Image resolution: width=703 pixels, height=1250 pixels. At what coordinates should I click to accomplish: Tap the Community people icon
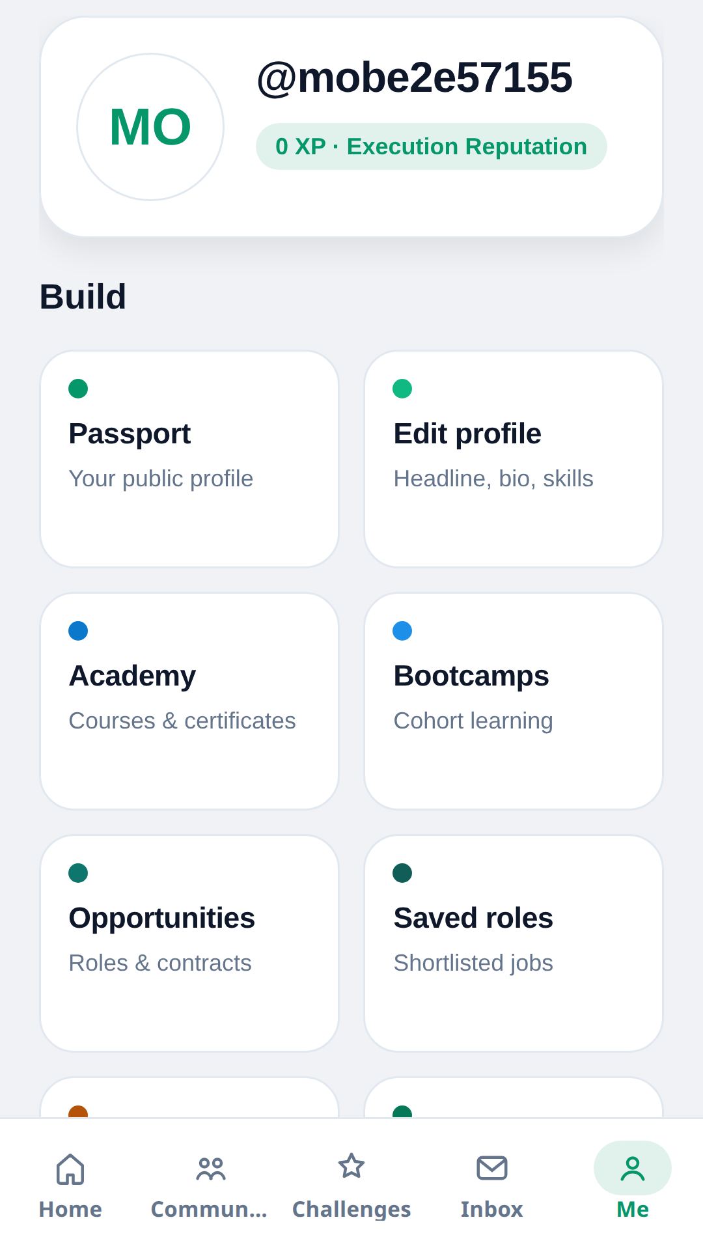tap(211, 1169)
